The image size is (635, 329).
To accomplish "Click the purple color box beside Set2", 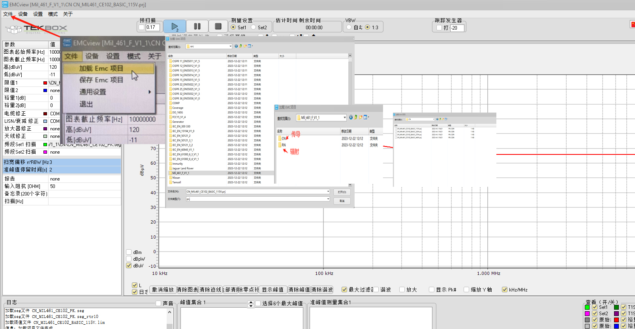I will 616,314.
